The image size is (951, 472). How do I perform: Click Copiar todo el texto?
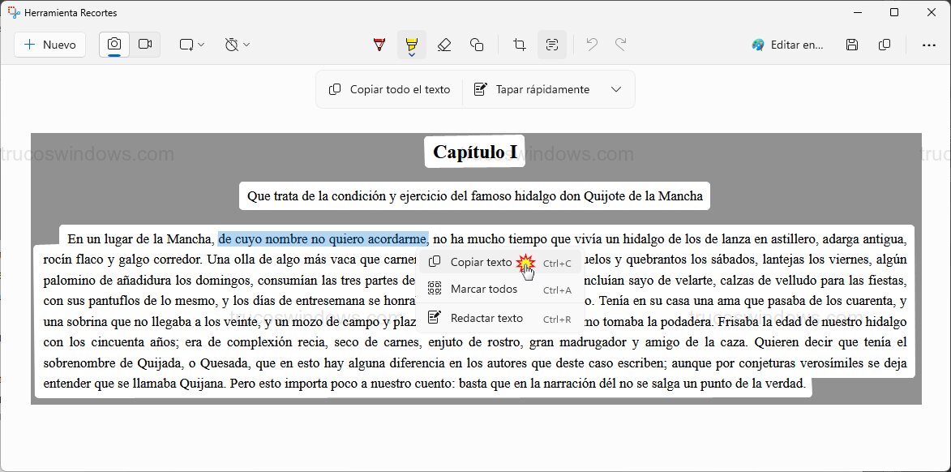388,89
